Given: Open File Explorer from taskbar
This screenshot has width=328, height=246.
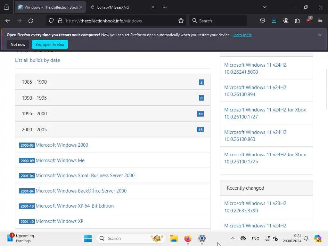Looking at the screenshot, I should coord(174,238).
